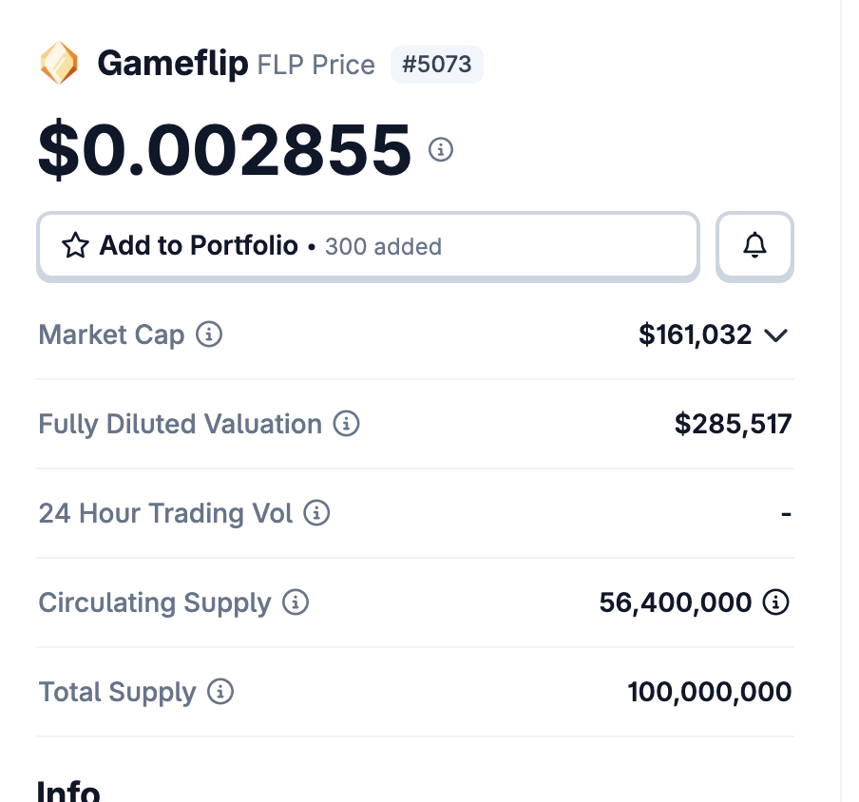
Task: Click Total Supply info icon
Action: click(220, 692)
